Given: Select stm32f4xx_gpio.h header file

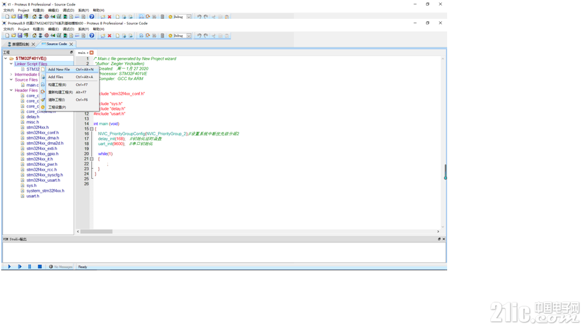Looking at the screenshot, I should [x=42, y=154].
